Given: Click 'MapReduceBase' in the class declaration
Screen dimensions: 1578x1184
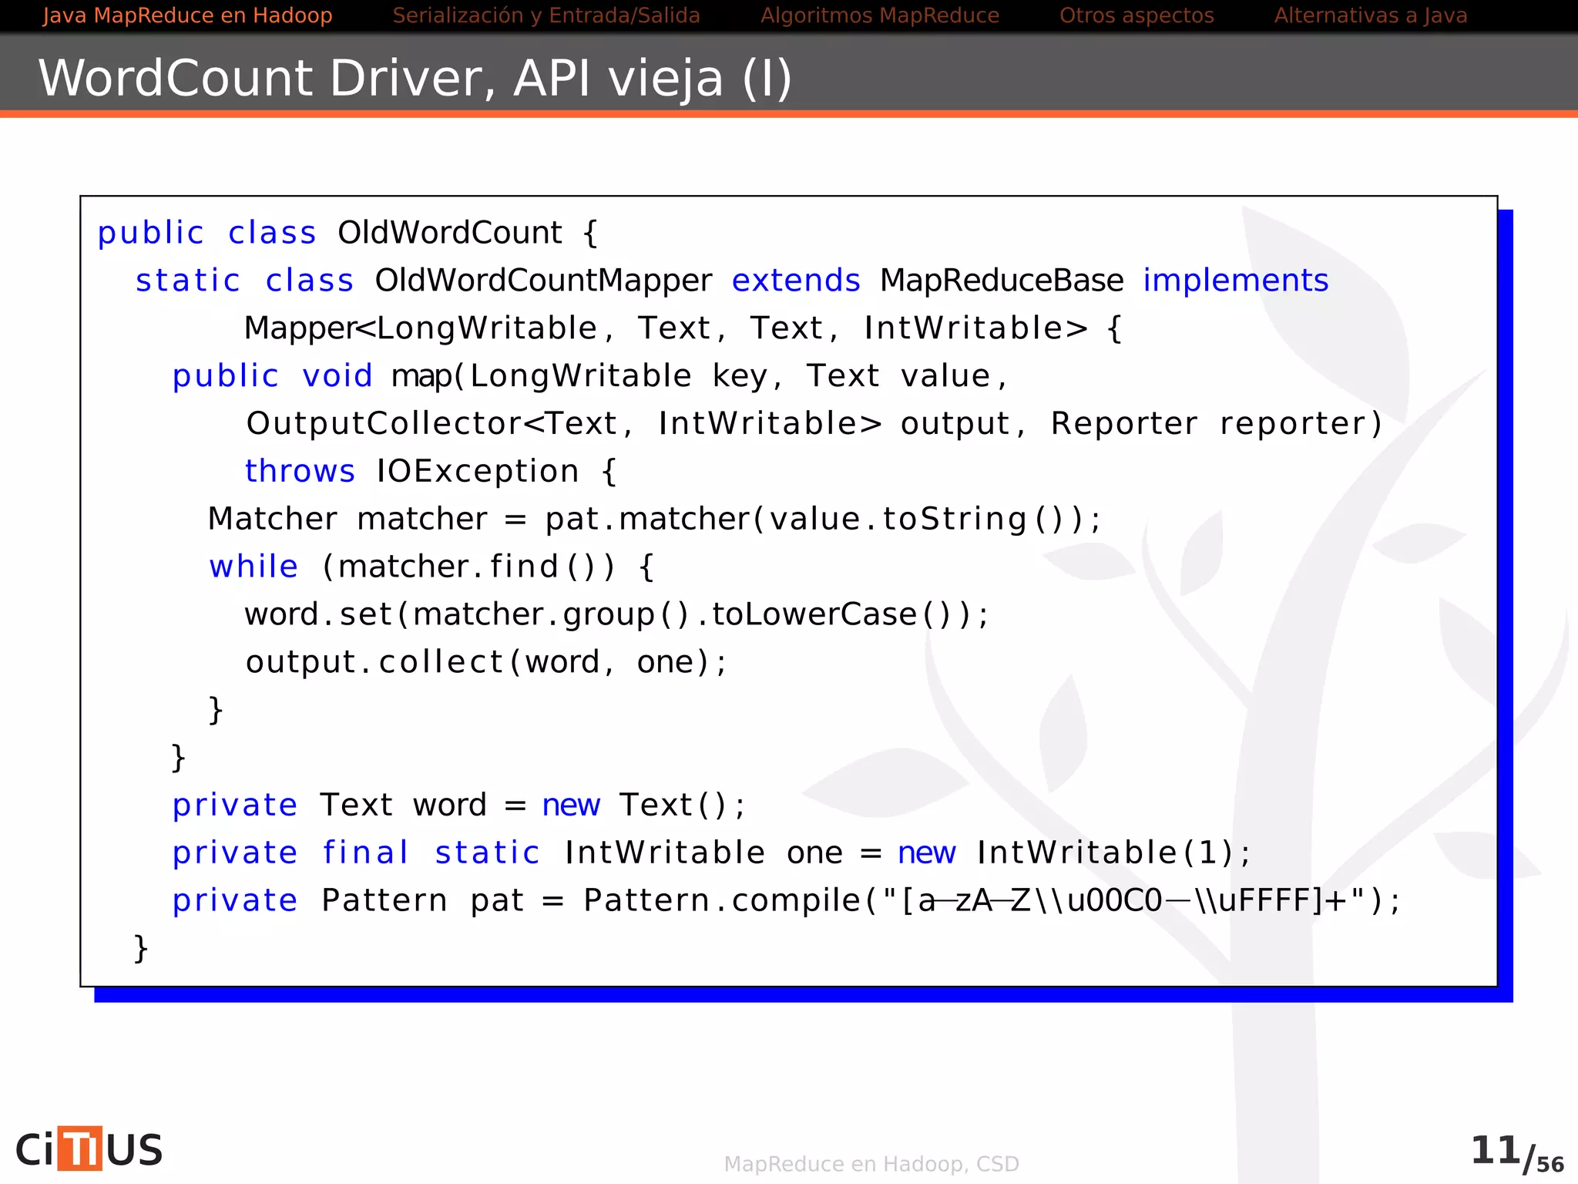Looking at the screenshot, I should pyautogui.click(x=1002, y=281).
